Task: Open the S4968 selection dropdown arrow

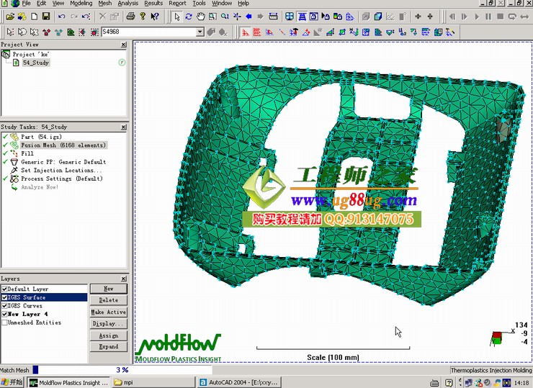Action: tap(200, 32)
